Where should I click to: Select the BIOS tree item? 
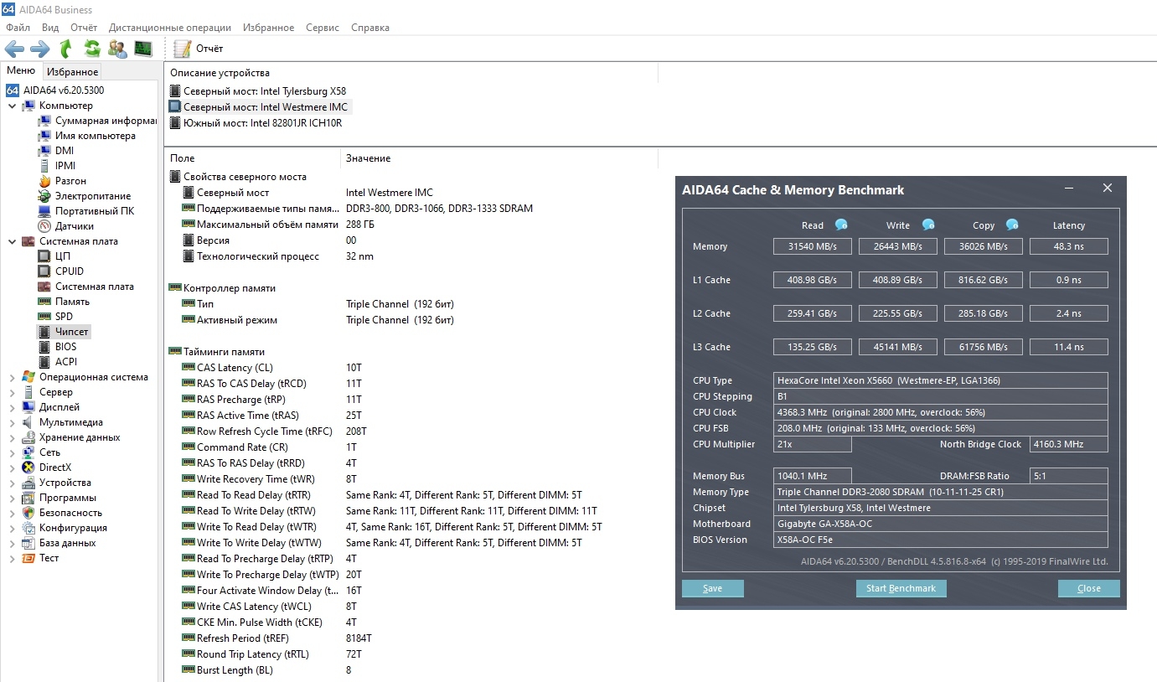point(57,347)
